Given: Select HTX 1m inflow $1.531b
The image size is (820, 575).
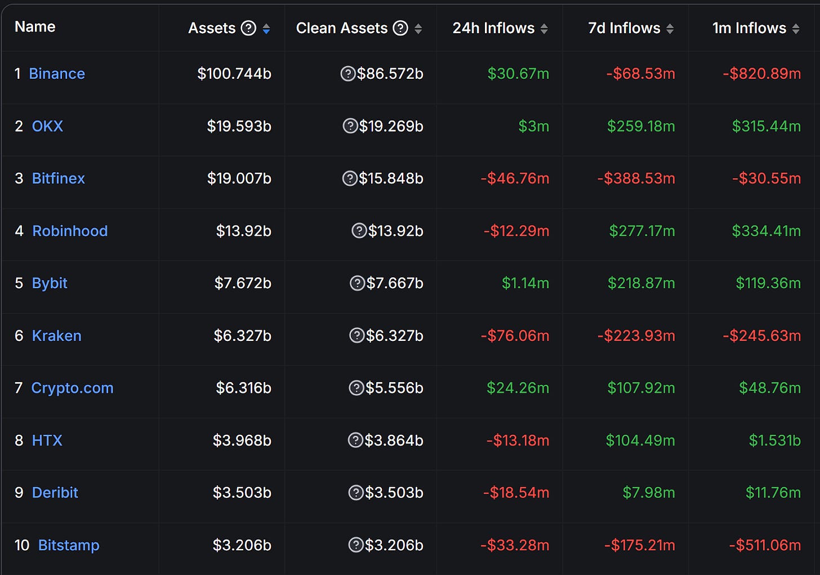Looking at the screenshot, I should [x=775, y=440].
